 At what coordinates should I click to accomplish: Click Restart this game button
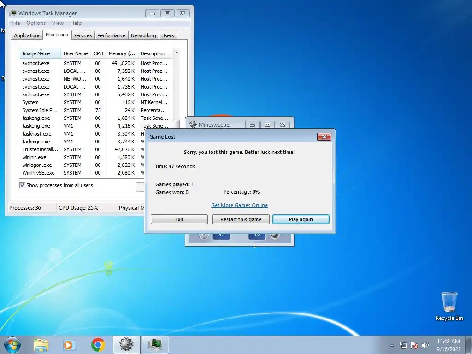click(241, 219)
